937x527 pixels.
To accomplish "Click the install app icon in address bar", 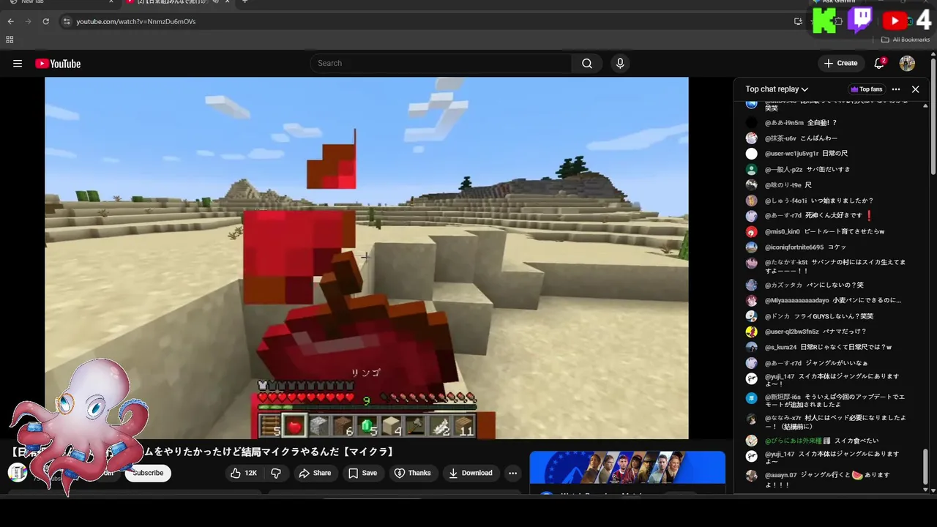I will (798, 21).
